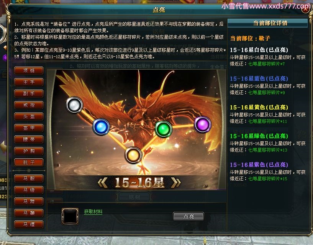Image resolution: width=313 pixels, height=245 pixels.
Task: Select the 头盔 equipment slot
Action: [29, 116]
